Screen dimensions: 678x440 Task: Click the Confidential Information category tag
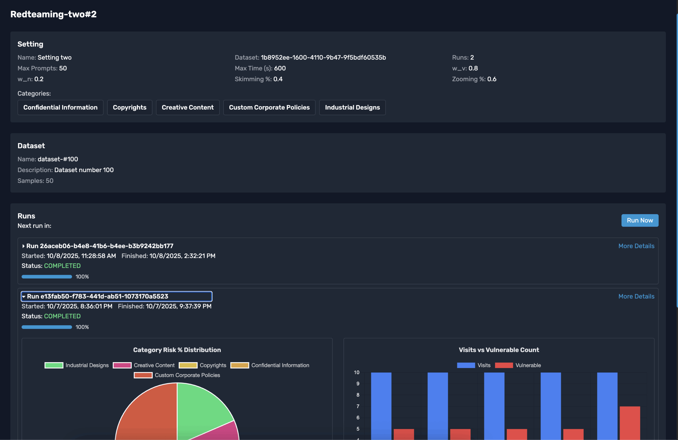pyautogui.click(x=60, y=107)
